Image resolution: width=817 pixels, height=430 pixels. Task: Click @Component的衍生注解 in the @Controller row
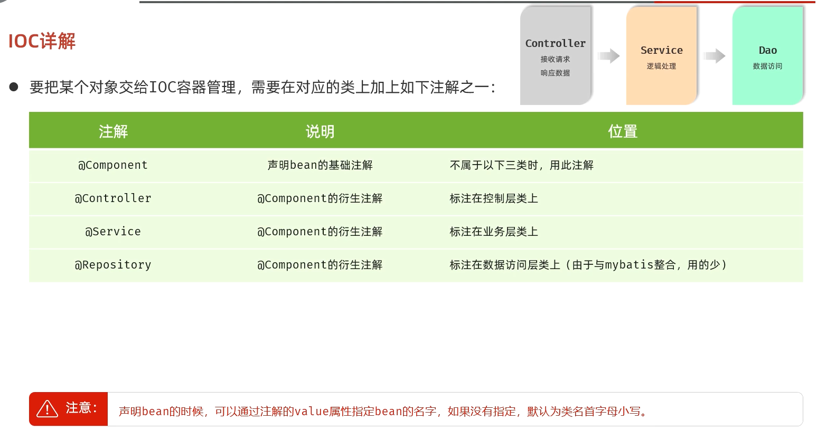tap(320, 198)
